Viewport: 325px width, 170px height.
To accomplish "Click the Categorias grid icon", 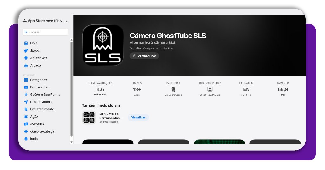I will click(x=26, y=80).
